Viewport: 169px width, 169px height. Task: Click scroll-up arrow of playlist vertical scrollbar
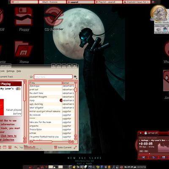pyautogui.click(x=76, y=82)
